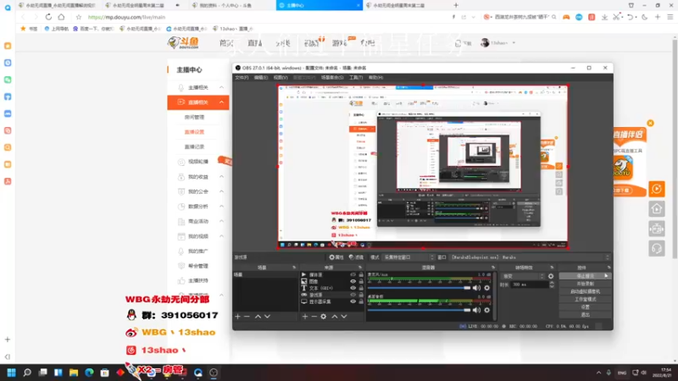
Task: Click the 属性 properties button above Sources
Action: pos(336,257)
